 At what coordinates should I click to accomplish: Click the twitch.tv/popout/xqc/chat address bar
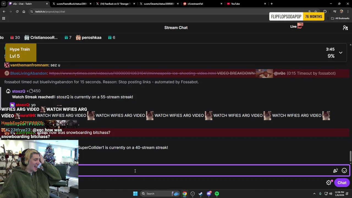(x=50, y=12)
